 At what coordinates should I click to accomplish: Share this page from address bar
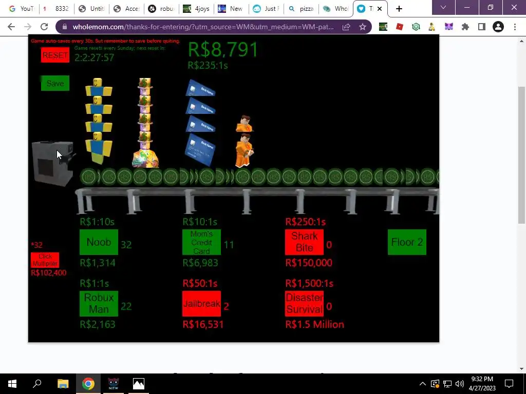click(x=346, y=27)
